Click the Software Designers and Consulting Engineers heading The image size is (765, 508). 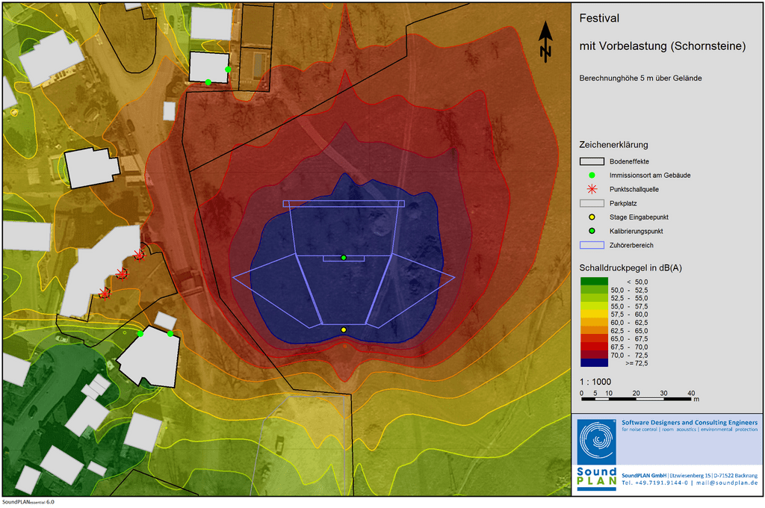[x=689, y=423]
